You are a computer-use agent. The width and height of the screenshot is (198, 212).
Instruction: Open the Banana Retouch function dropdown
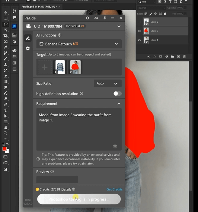point(79,44)
